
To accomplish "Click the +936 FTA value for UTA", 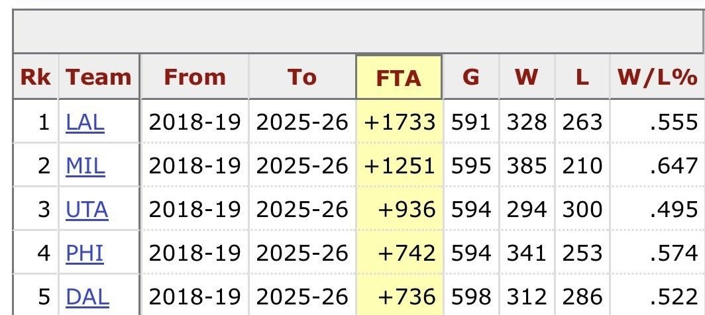I will (406, 210).
